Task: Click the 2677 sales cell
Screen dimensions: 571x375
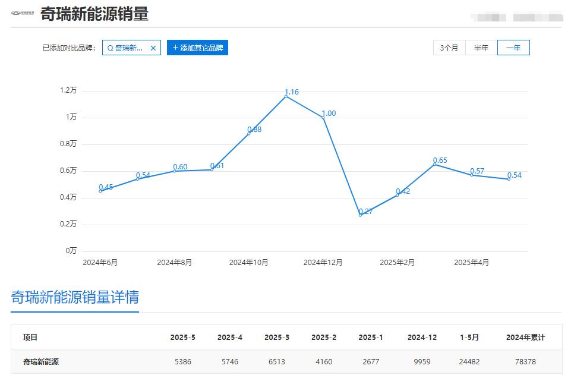Action: pyautogui.click(x=371, y=362)
